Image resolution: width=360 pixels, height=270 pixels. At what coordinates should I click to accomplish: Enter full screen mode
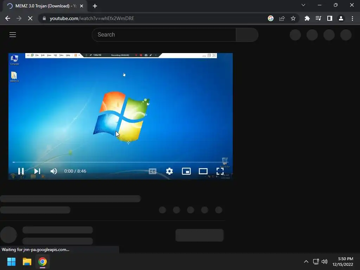click(220, 171)
